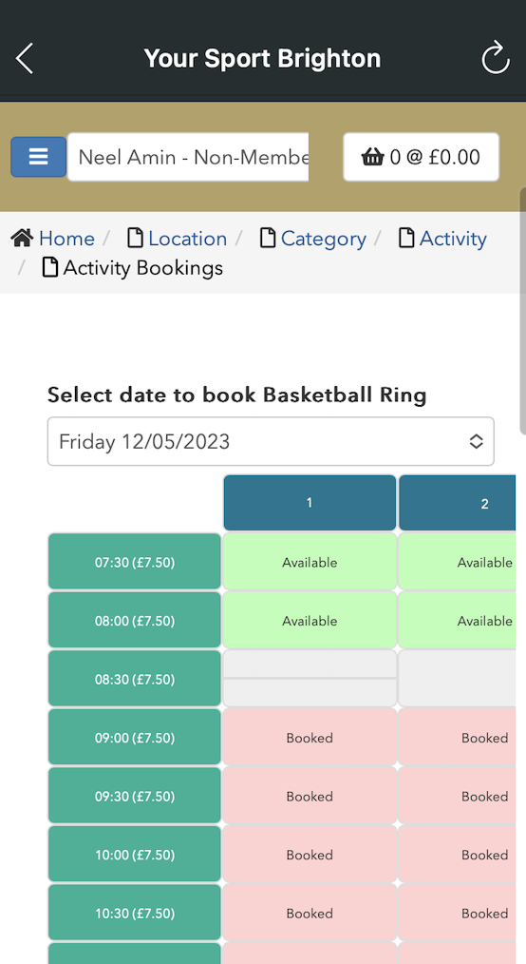Open the Friday 12/05/2023 date dropdown

click(x=271, y=441)
